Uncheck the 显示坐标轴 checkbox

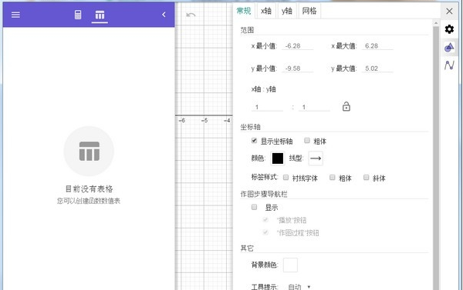[x=254, y=141]
